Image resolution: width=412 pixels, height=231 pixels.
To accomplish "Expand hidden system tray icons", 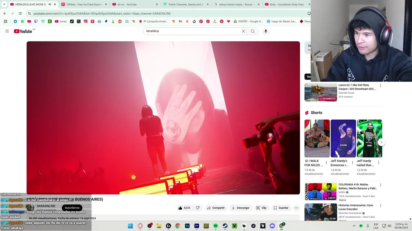I will click(x=354, y=226).
